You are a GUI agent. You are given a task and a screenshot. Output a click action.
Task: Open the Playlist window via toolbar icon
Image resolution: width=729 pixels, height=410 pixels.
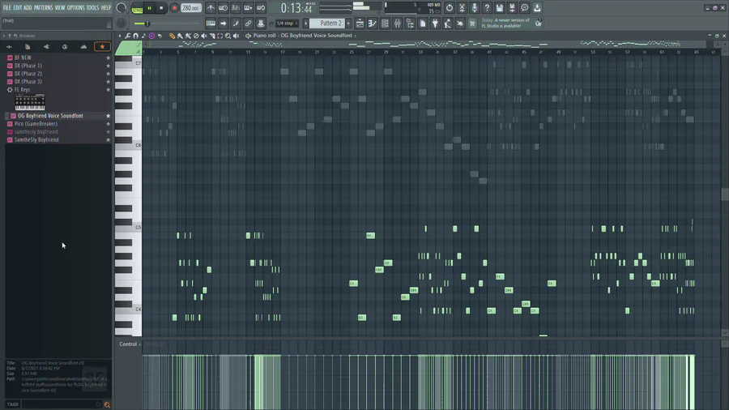pyautogui.click(x=360, y=23)
